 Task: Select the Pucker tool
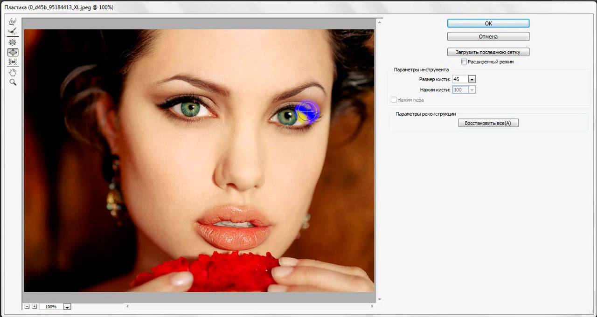[13, 42]
